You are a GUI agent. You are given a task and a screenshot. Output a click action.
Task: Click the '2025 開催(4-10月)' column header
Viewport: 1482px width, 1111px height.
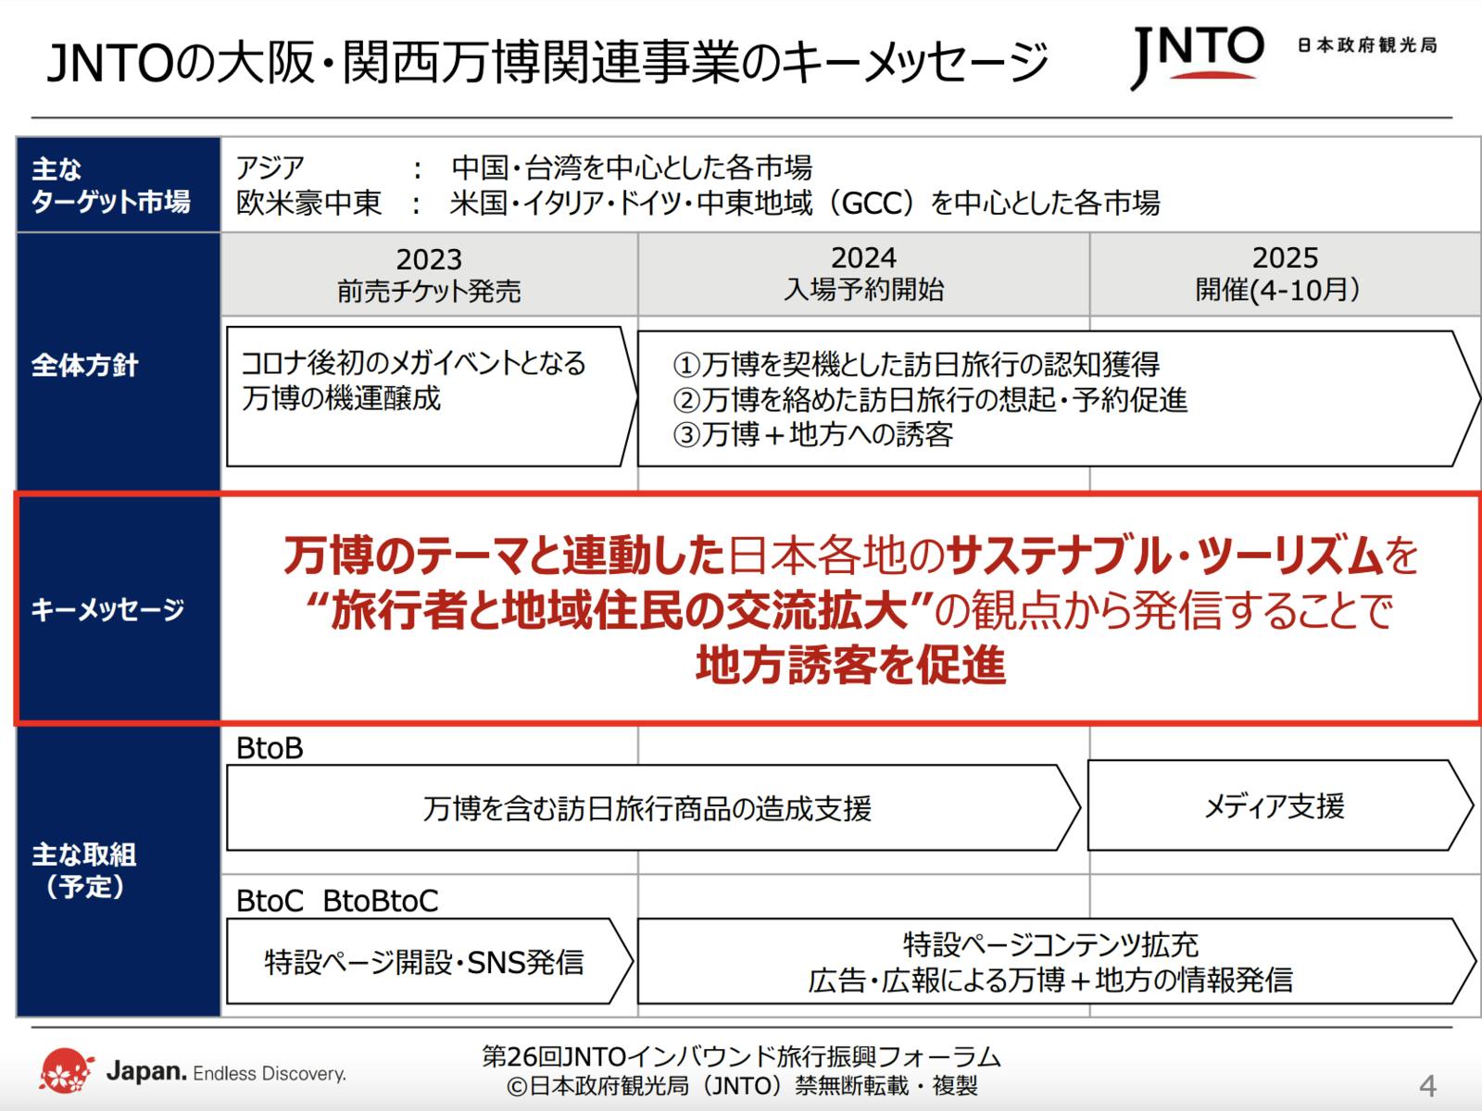pyautogui.click(x=1285, y=274)
